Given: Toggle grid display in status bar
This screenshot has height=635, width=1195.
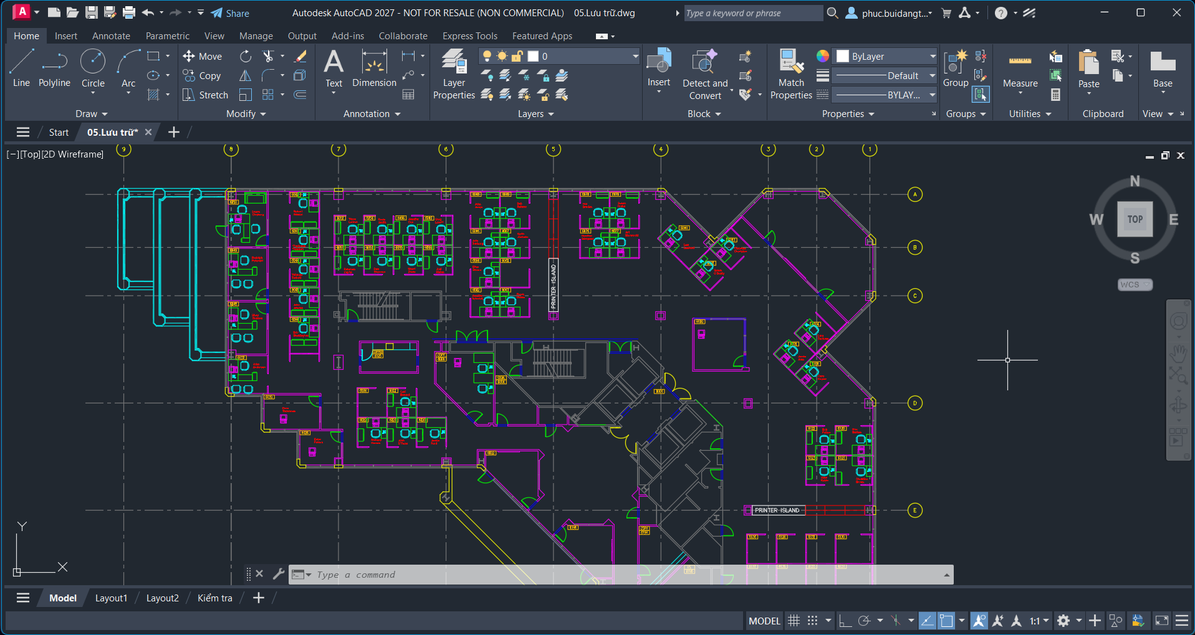Looking at the screenshot, I should pos(794,621).
